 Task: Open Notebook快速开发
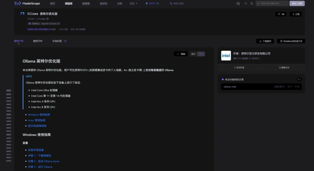pyautogui.click(x=291, y=41)
